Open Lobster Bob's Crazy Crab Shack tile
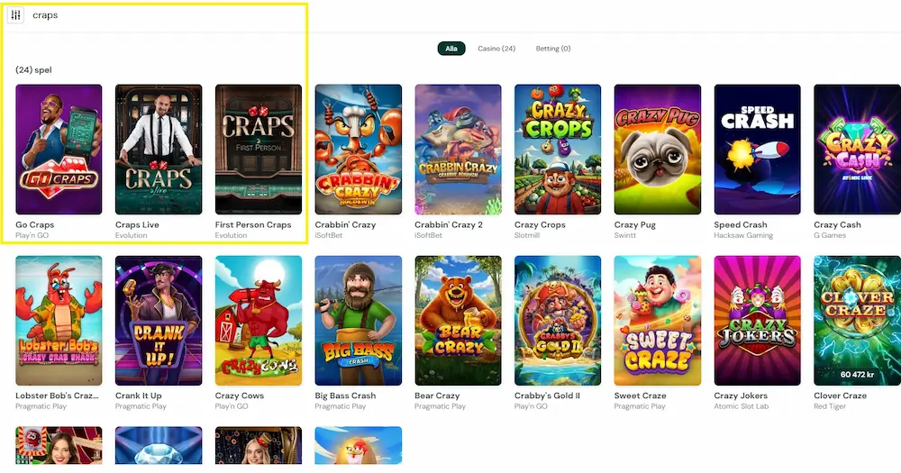The height and width of the screenshot is (473, 901). tap(59, 320)
